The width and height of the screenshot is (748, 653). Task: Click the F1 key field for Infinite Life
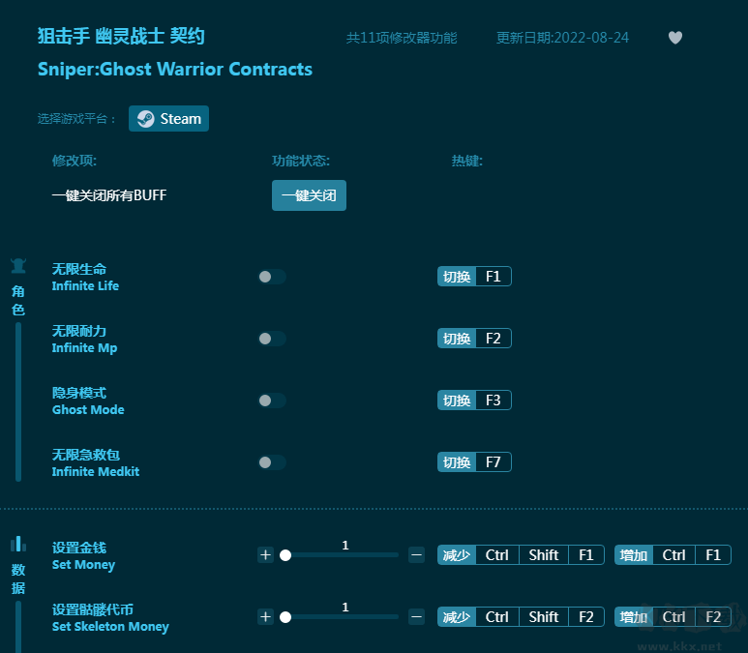coord(494,277)
